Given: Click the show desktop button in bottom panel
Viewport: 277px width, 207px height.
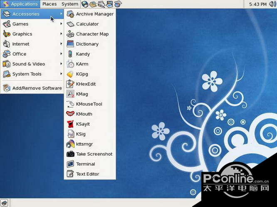Looking at the screenshot, I should coord(4,203).
